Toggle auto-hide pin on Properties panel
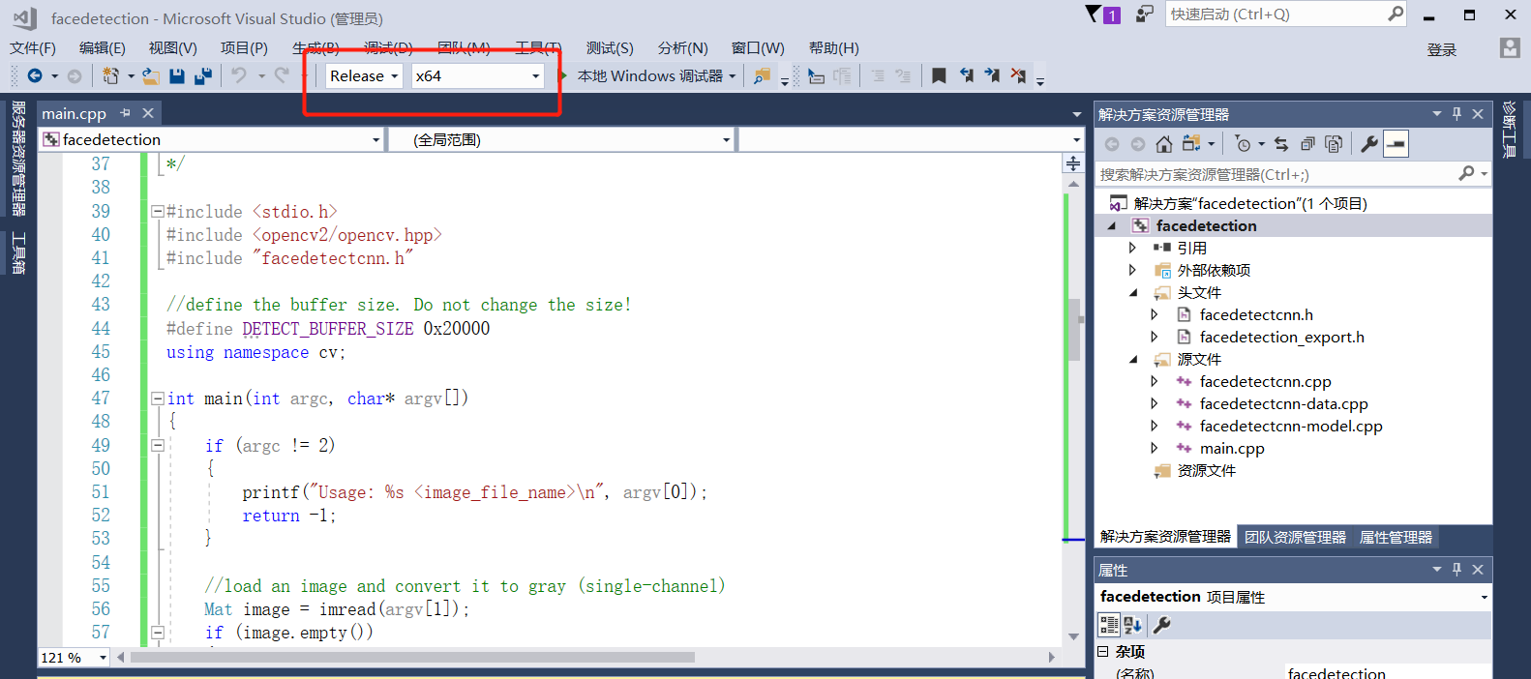 pos(1457,570)
